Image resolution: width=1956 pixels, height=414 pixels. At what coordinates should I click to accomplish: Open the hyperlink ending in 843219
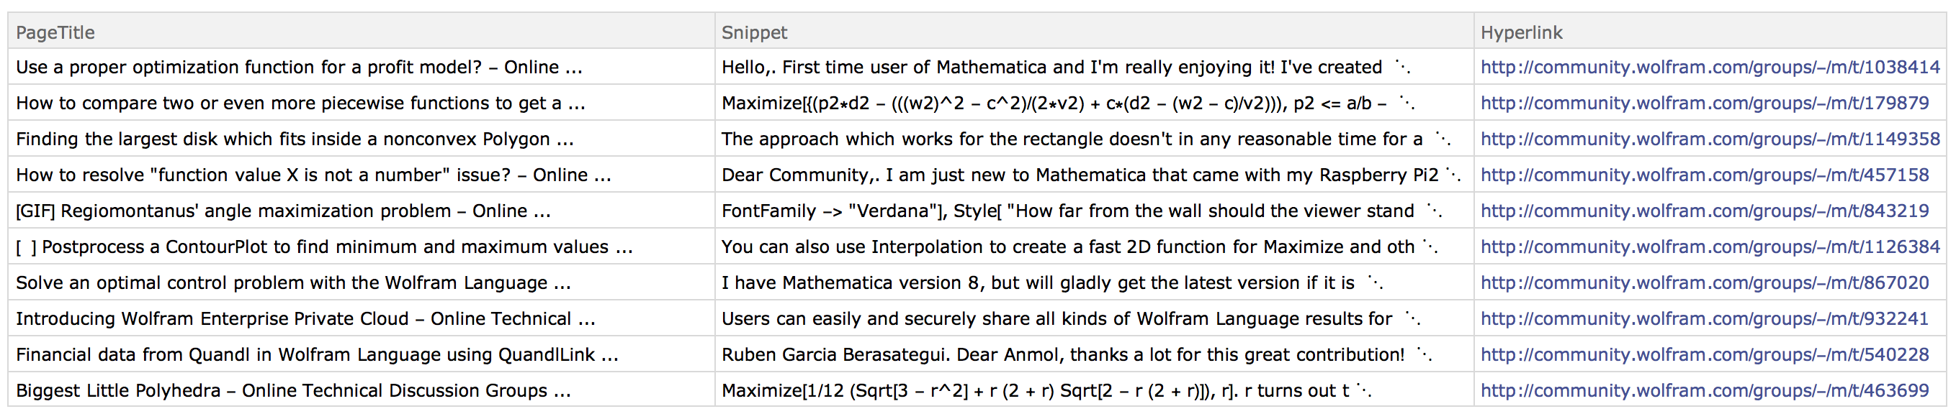point(1705,211)
